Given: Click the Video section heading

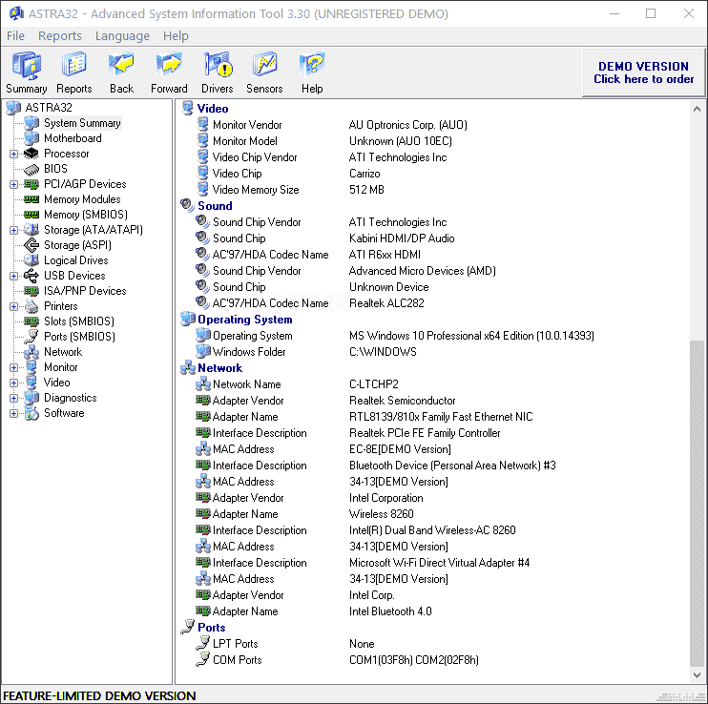Looking at the screenshot, I should click(213, 109).
